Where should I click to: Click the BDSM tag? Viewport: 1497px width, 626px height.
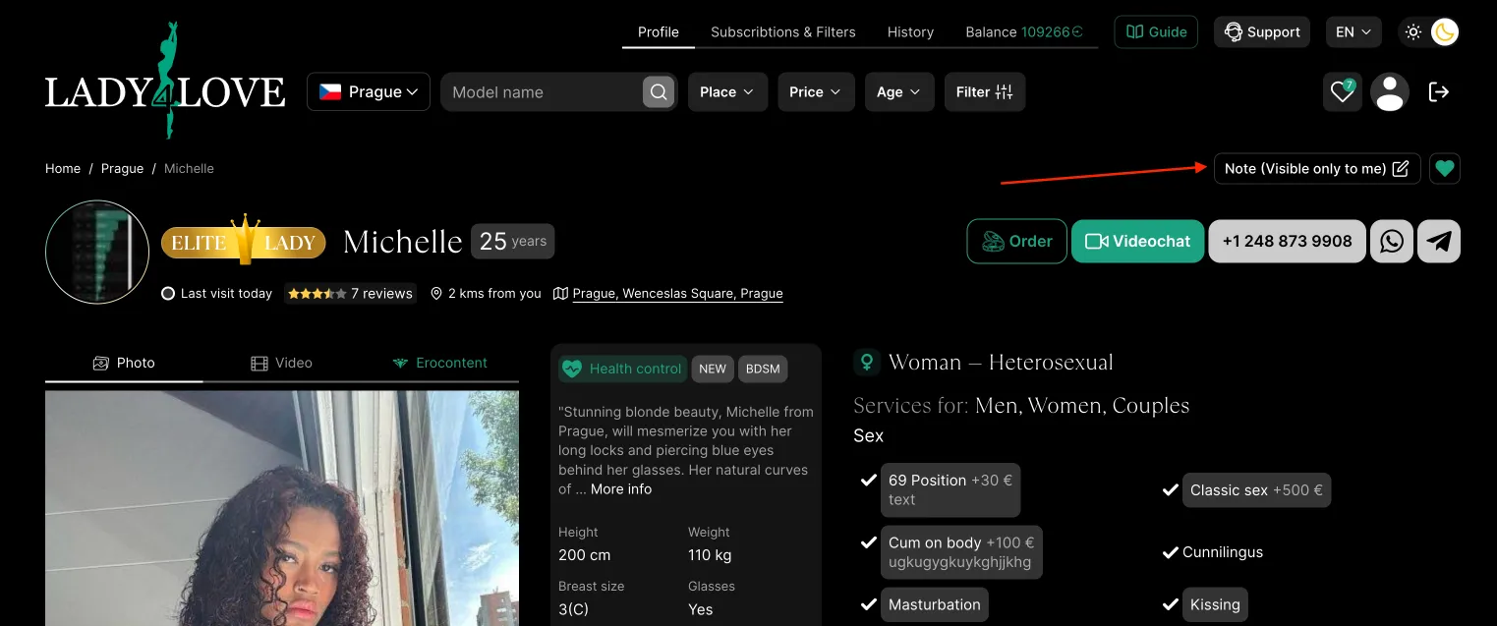pyautogui.click(x=763, y=369)
